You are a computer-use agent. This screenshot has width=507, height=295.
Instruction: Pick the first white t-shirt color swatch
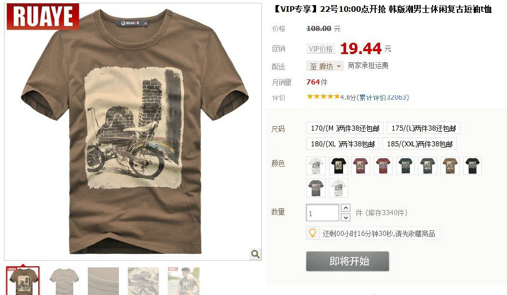point(316,166)
